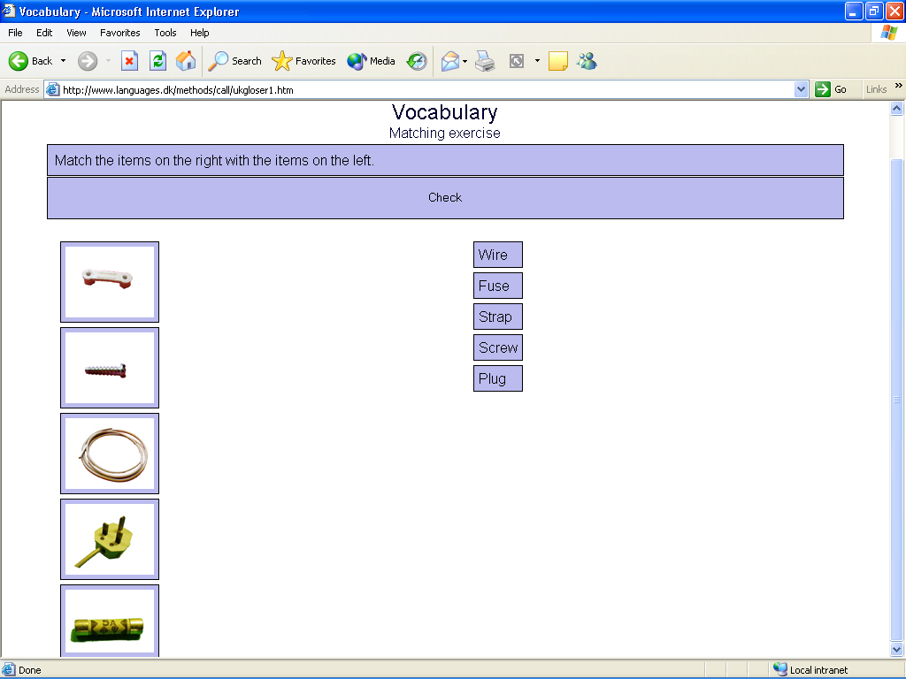
Task: Open the Media pane
Action: 371,61
